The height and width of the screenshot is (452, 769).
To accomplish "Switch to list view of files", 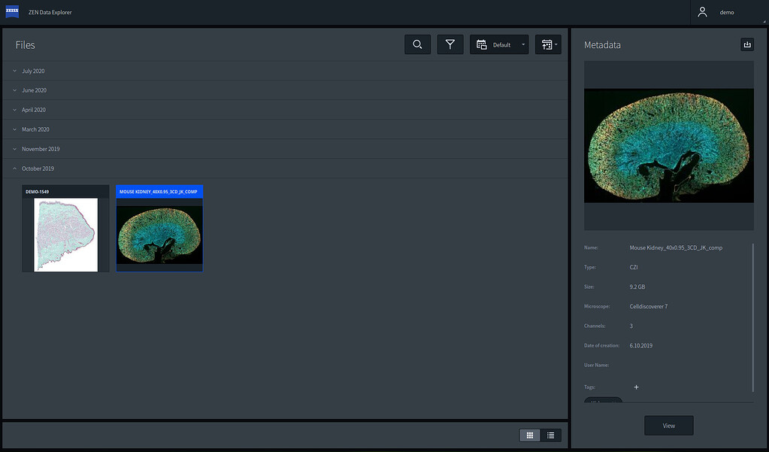I will [x=550, y=435].
